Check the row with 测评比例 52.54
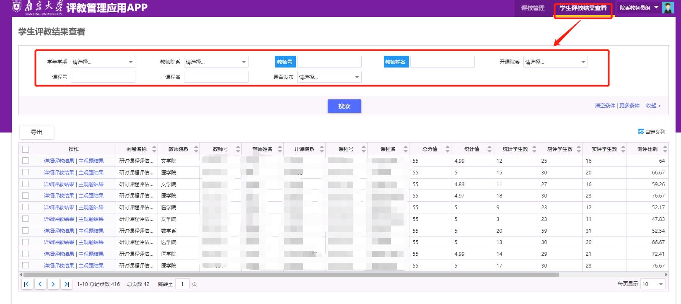The image size is (681, 304). [x=26, y=231]
